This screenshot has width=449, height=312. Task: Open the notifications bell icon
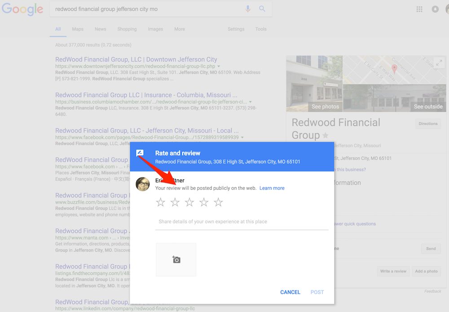[435, 9]
